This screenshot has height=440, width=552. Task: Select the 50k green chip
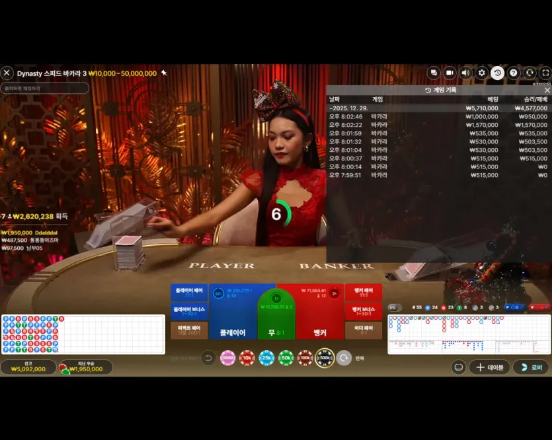pyautogui.click(x=286, y=358)
